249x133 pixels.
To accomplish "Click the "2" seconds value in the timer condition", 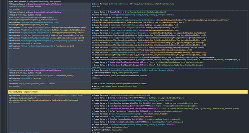I will click(x=48, y=83).
